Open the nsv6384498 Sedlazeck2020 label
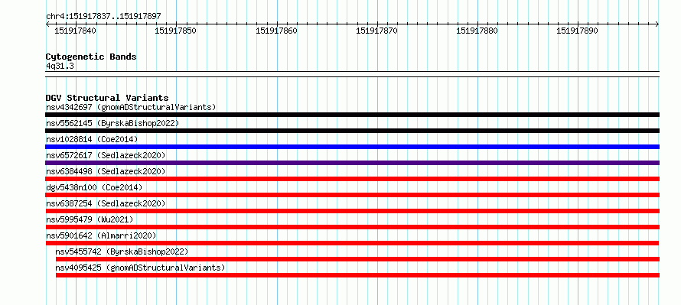Viewport: 681px width, 305px height. tap(106, 171)
